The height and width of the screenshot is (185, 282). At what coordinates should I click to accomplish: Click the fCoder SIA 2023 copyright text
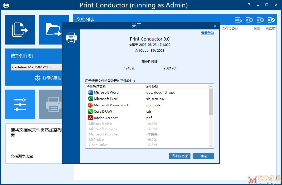tap(150, 51)
